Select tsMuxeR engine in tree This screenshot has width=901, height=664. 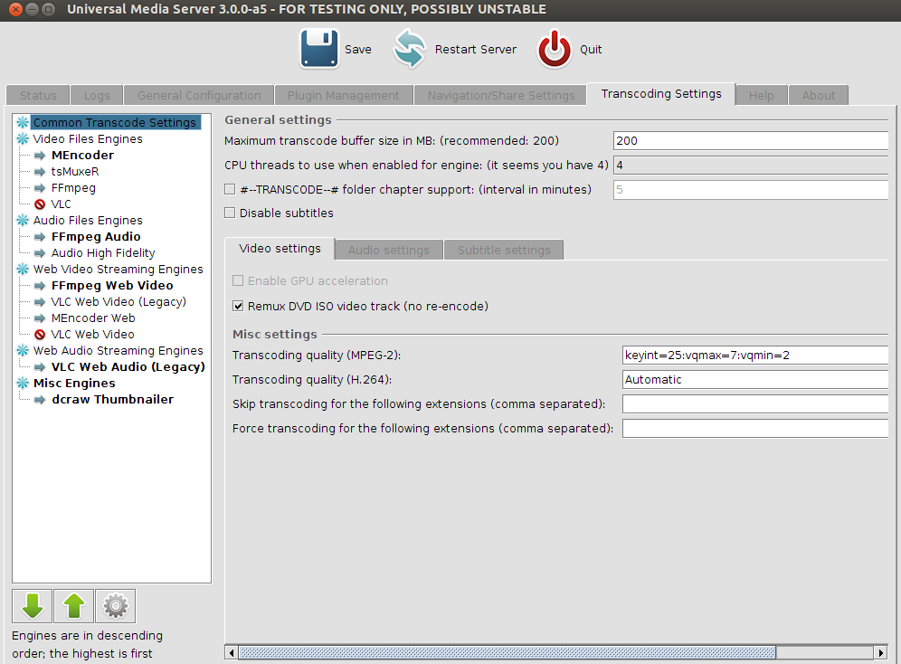(x=75, y=172)
